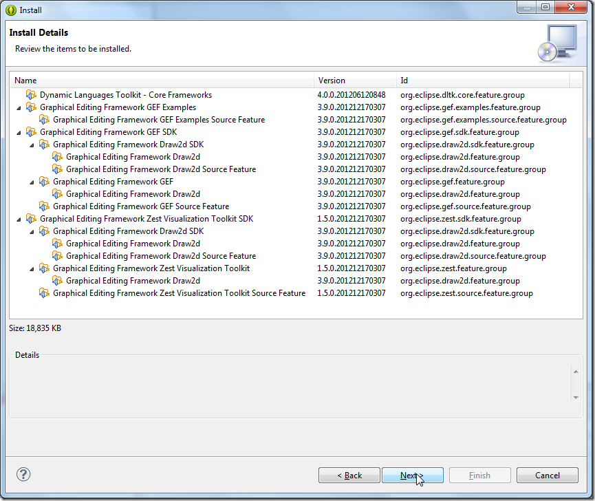The width and height of the screenshot is (595, 501).
Task: Collapse the Zest Visualization Toolkit node
Action: tap(32, 269)
